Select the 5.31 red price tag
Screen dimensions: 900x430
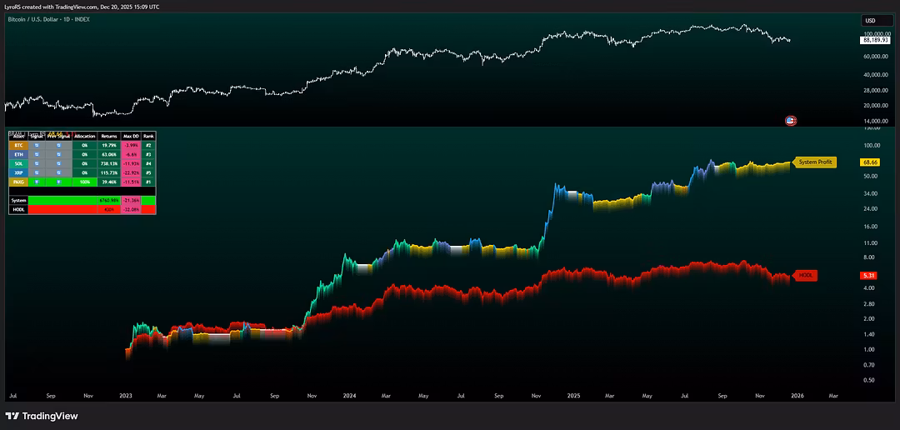[x=868, y=276]
